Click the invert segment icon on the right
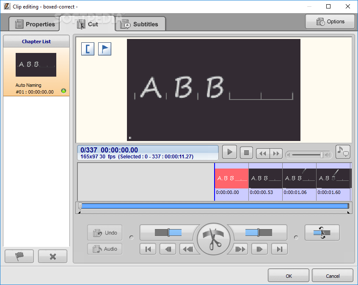Screen dimensions: 358x285 (322, 232)
